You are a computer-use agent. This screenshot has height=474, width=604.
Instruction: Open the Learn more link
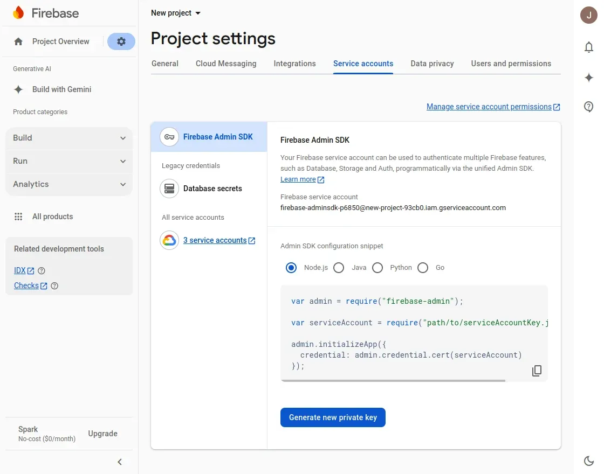(x=298, y=179)
